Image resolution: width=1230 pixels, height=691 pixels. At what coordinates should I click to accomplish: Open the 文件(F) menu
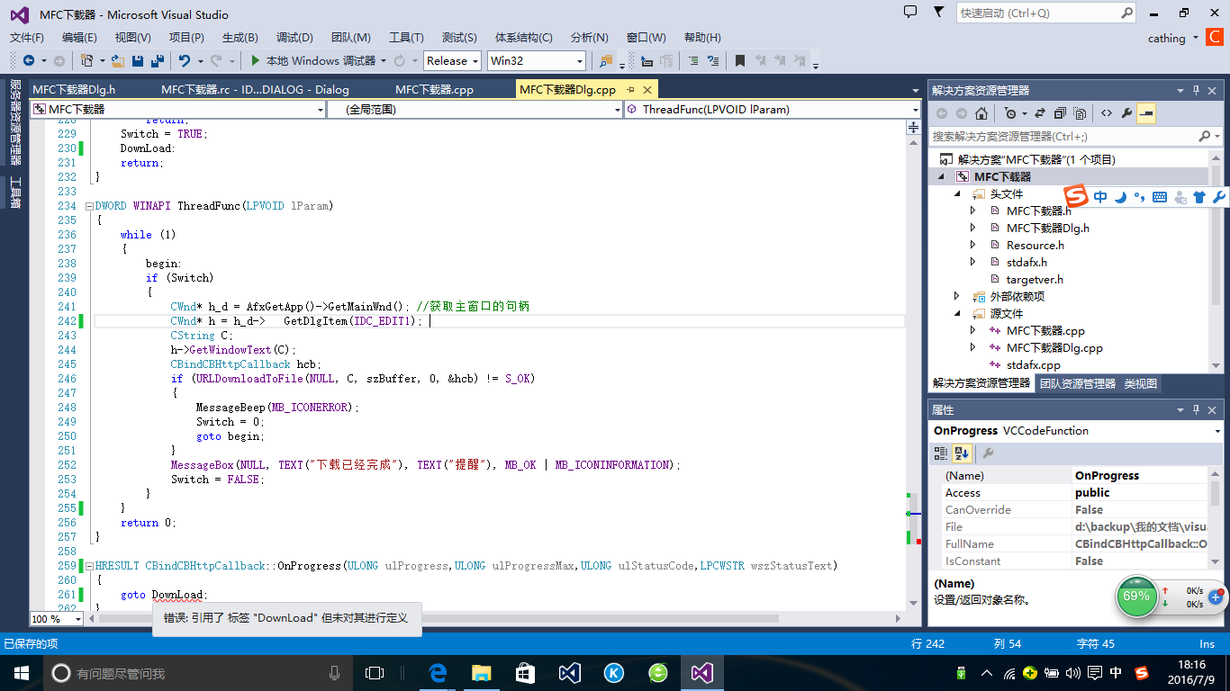pos(26,37)
